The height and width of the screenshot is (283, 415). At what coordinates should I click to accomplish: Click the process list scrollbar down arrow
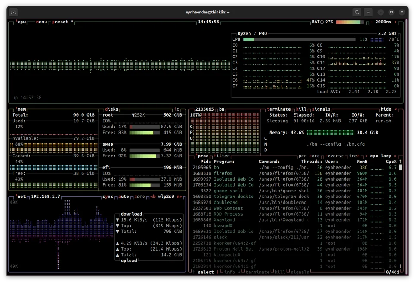point(400,266)
